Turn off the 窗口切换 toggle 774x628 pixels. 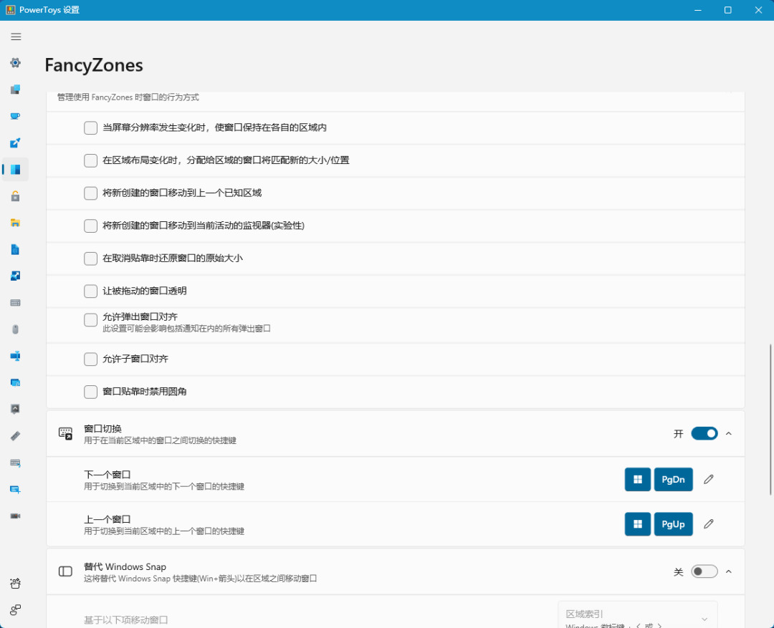click(704, 433)
